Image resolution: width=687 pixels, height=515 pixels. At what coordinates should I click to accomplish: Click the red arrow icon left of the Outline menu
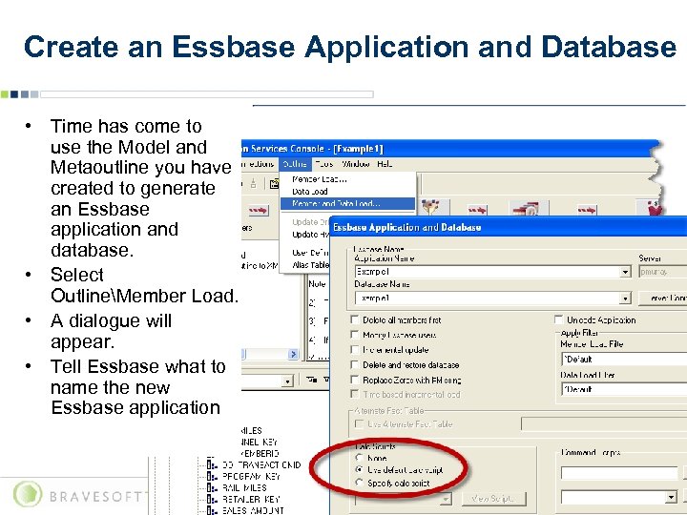(x=258, y=211)
